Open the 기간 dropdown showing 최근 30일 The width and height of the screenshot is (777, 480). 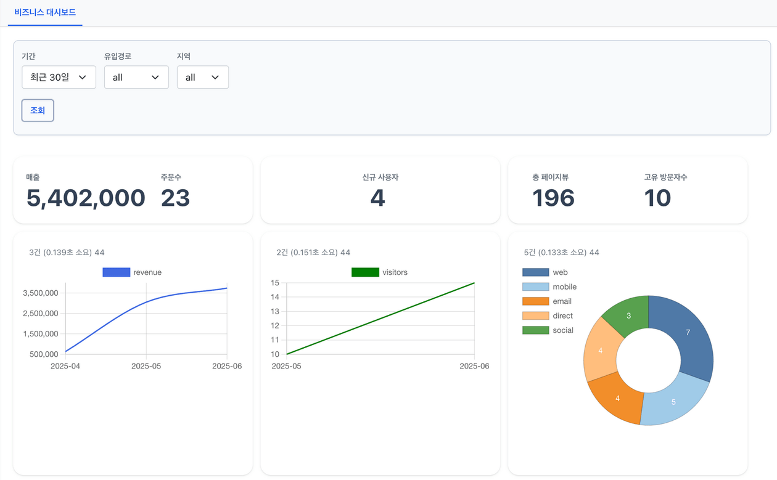click(x=59, y=78)
